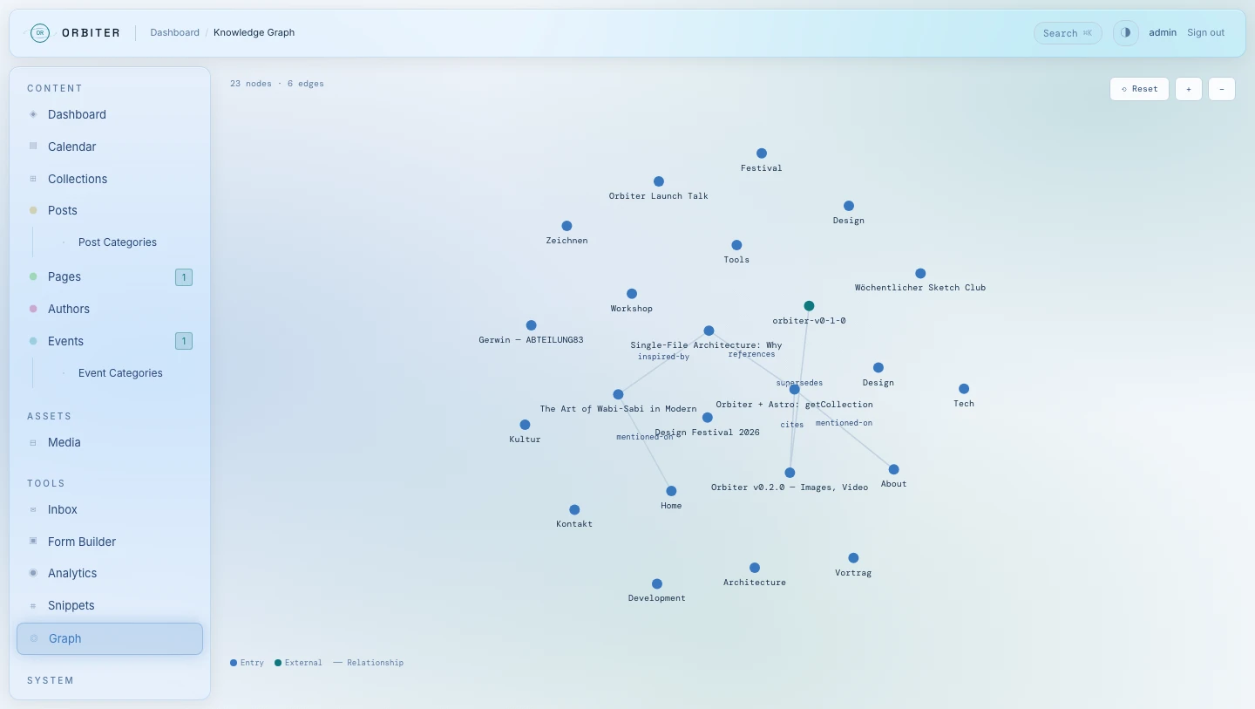This screenshot has height=709, width=1255.
Task: Select the Home graph node
Action: [671, 491]
